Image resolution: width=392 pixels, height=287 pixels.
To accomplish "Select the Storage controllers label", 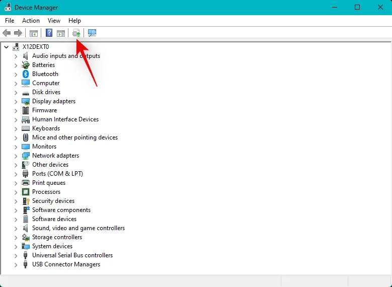I will coord(57,237).
